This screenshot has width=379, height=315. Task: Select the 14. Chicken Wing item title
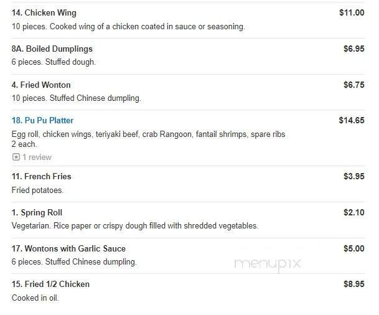click(44, 12)
